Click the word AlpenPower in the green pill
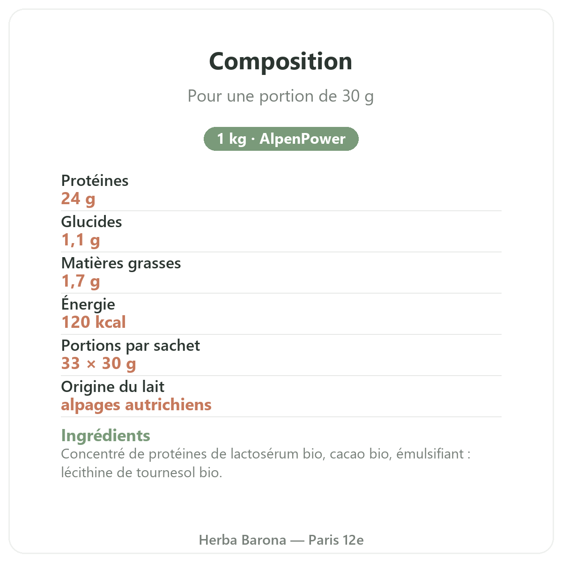The height and width of the screenshot is (562, 562). pos(303,139)
